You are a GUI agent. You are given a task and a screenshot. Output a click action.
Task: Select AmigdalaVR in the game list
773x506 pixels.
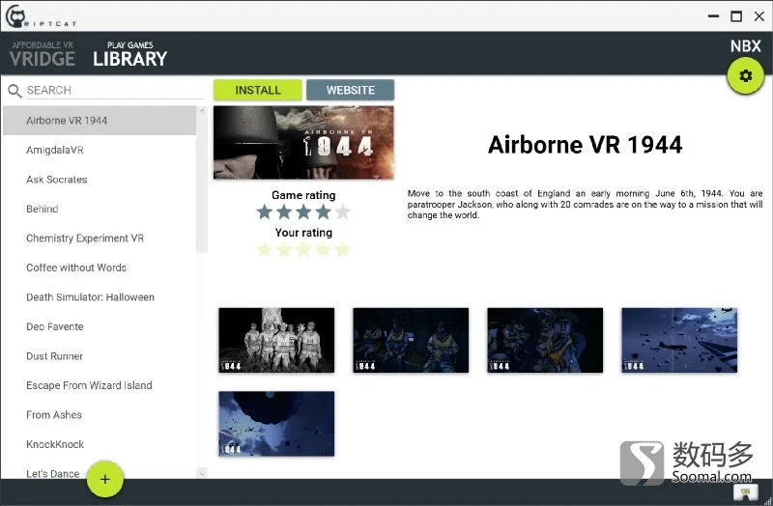(100, 150)
